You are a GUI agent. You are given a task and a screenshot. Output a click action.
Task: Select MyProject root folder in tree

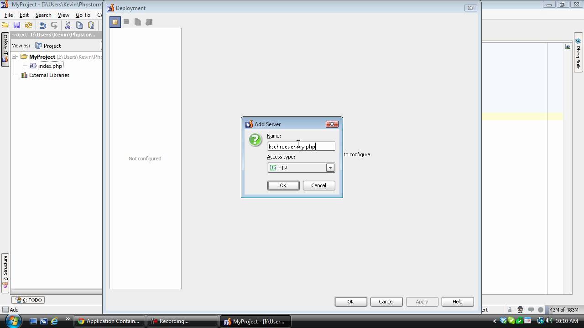(x=42, y=57)
